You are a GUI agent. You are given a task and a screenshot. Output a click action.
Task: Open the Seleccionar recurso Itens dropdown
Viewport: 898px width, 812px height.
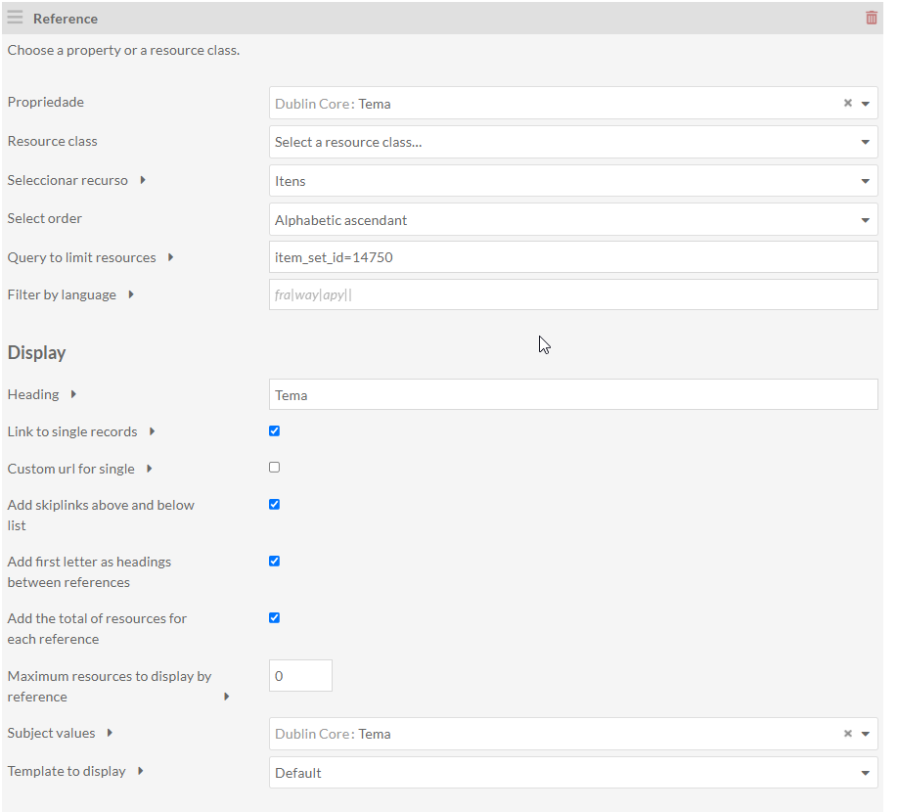(572, 181)
